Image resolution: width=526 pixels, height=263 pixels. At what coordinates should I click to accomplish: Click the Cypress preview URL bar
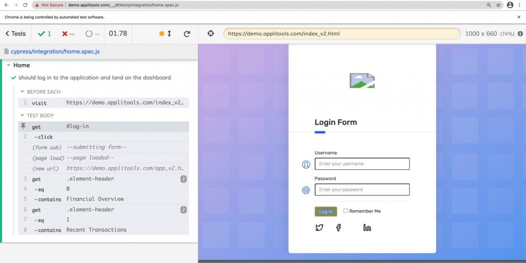coord(342,34)
